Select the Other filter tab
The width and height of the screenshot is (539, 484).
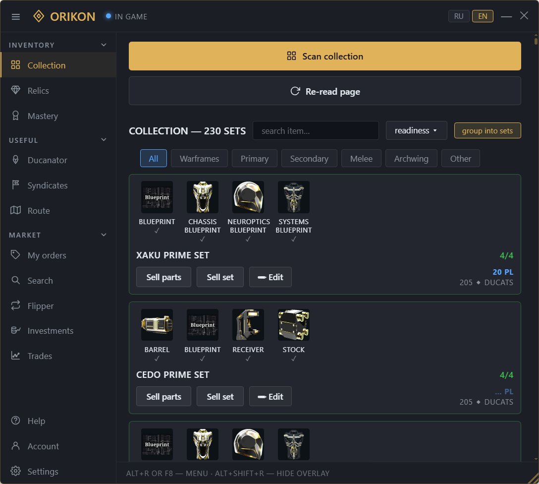(x=461, y=158)
